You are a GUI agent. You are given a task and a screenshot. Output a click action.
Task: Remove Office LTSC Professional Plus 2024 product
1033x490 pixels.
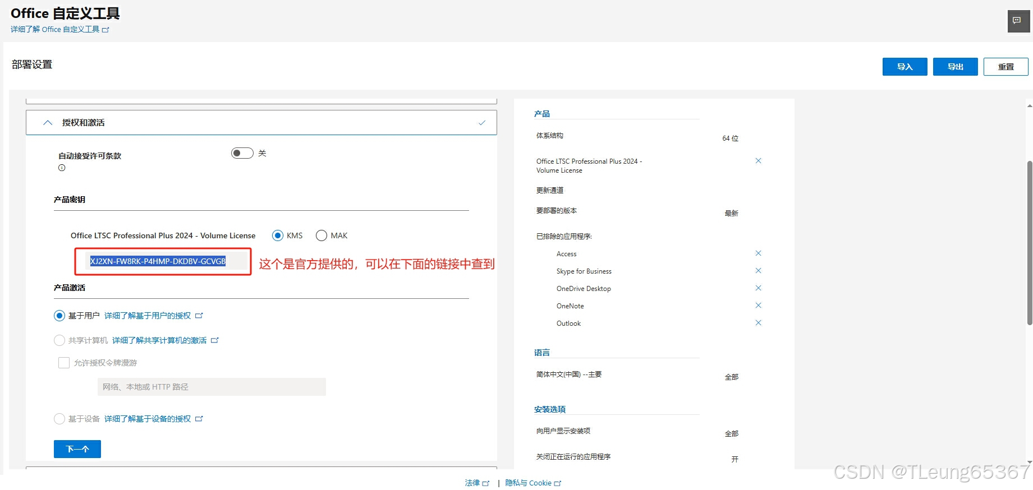tap(758, 161)
